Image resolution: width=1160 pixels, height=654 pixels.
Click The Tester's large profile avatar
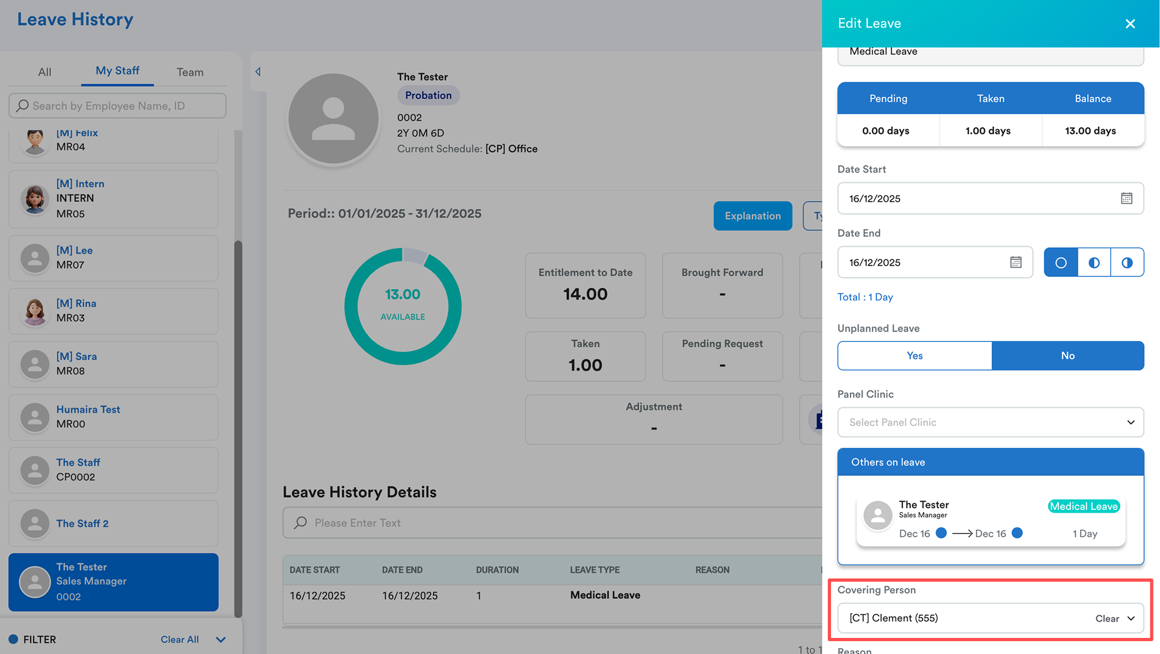pos(333,119)
